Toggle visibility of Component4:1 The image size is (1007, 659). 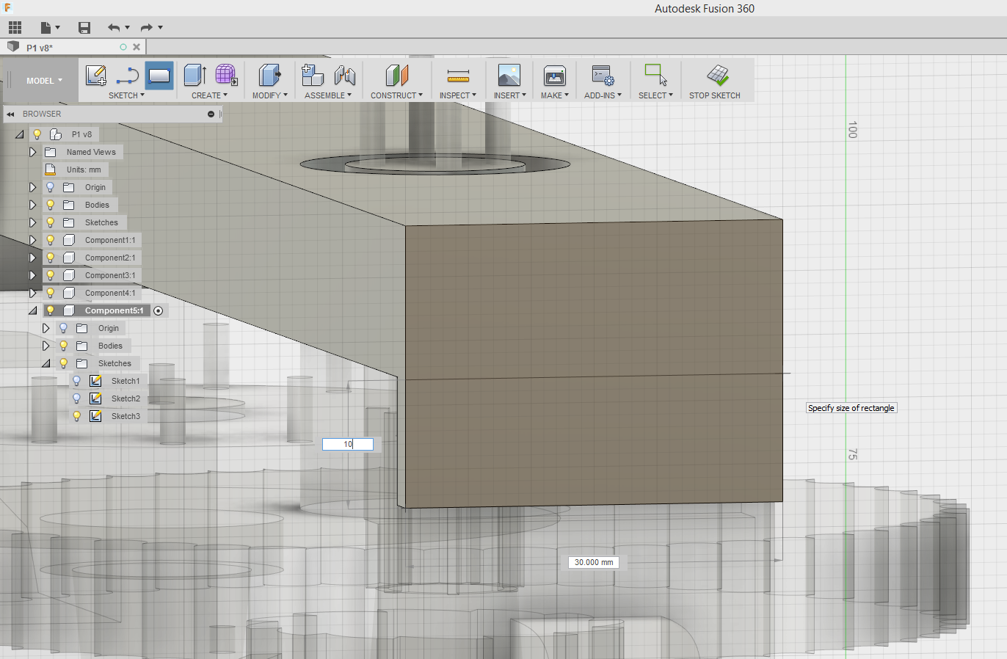point(51,293)
